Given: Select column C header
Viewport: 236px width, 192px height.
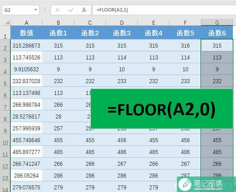Looking at the screenshot, I should (x=90, y=23).
